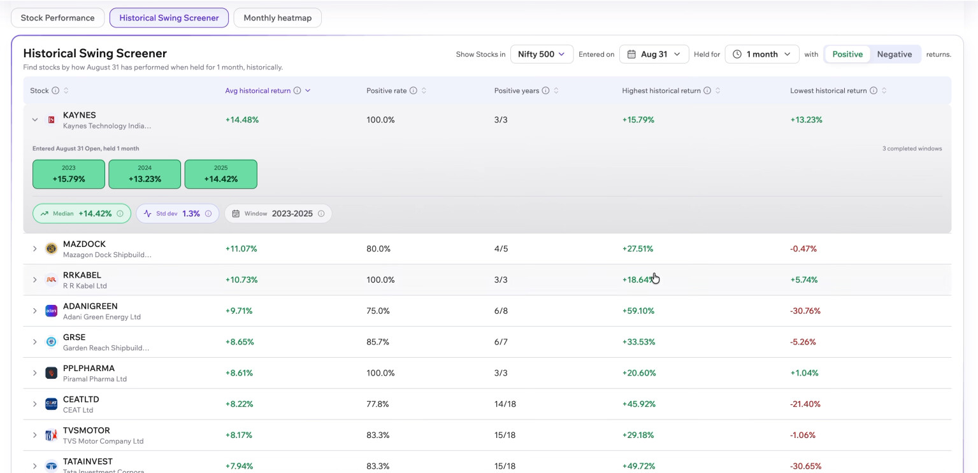
Task: Click info icon for Lowest historical return
Action: coord(874,90)
